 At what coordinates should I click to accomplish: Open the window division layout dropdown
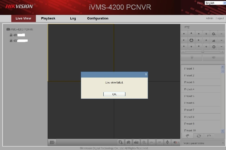coord(52,142)
